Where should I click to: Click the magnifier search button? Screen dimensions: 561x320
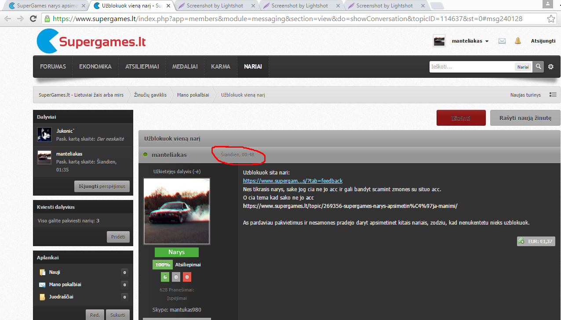point(538,67)
